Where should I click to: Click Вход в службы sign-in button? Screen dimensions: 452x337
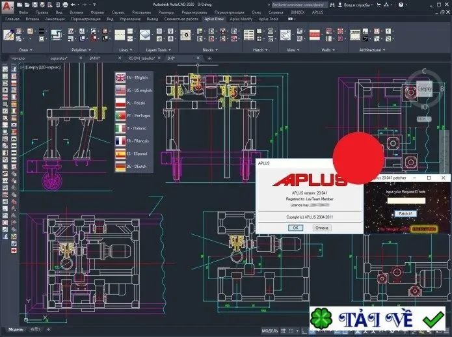coord(354,5)
